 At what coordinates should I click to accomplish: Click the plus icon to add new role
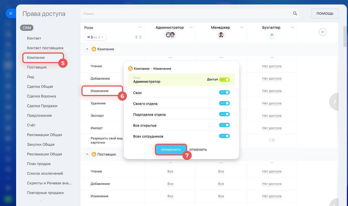(x=322, y=32)
